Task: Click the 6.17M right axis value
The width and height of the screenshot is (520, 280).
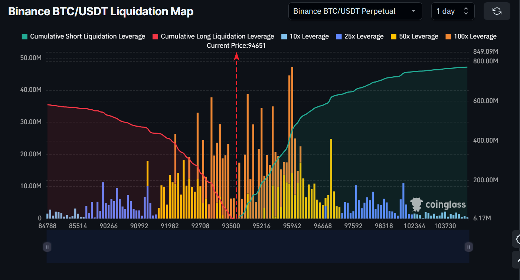Action: 482,219
